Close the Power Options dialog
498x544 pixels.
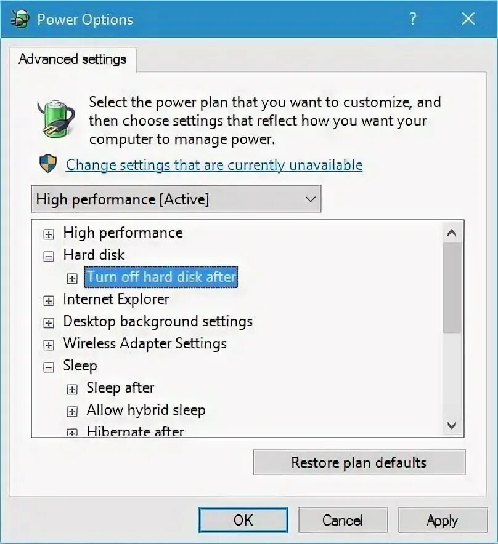tap(468, 18)
